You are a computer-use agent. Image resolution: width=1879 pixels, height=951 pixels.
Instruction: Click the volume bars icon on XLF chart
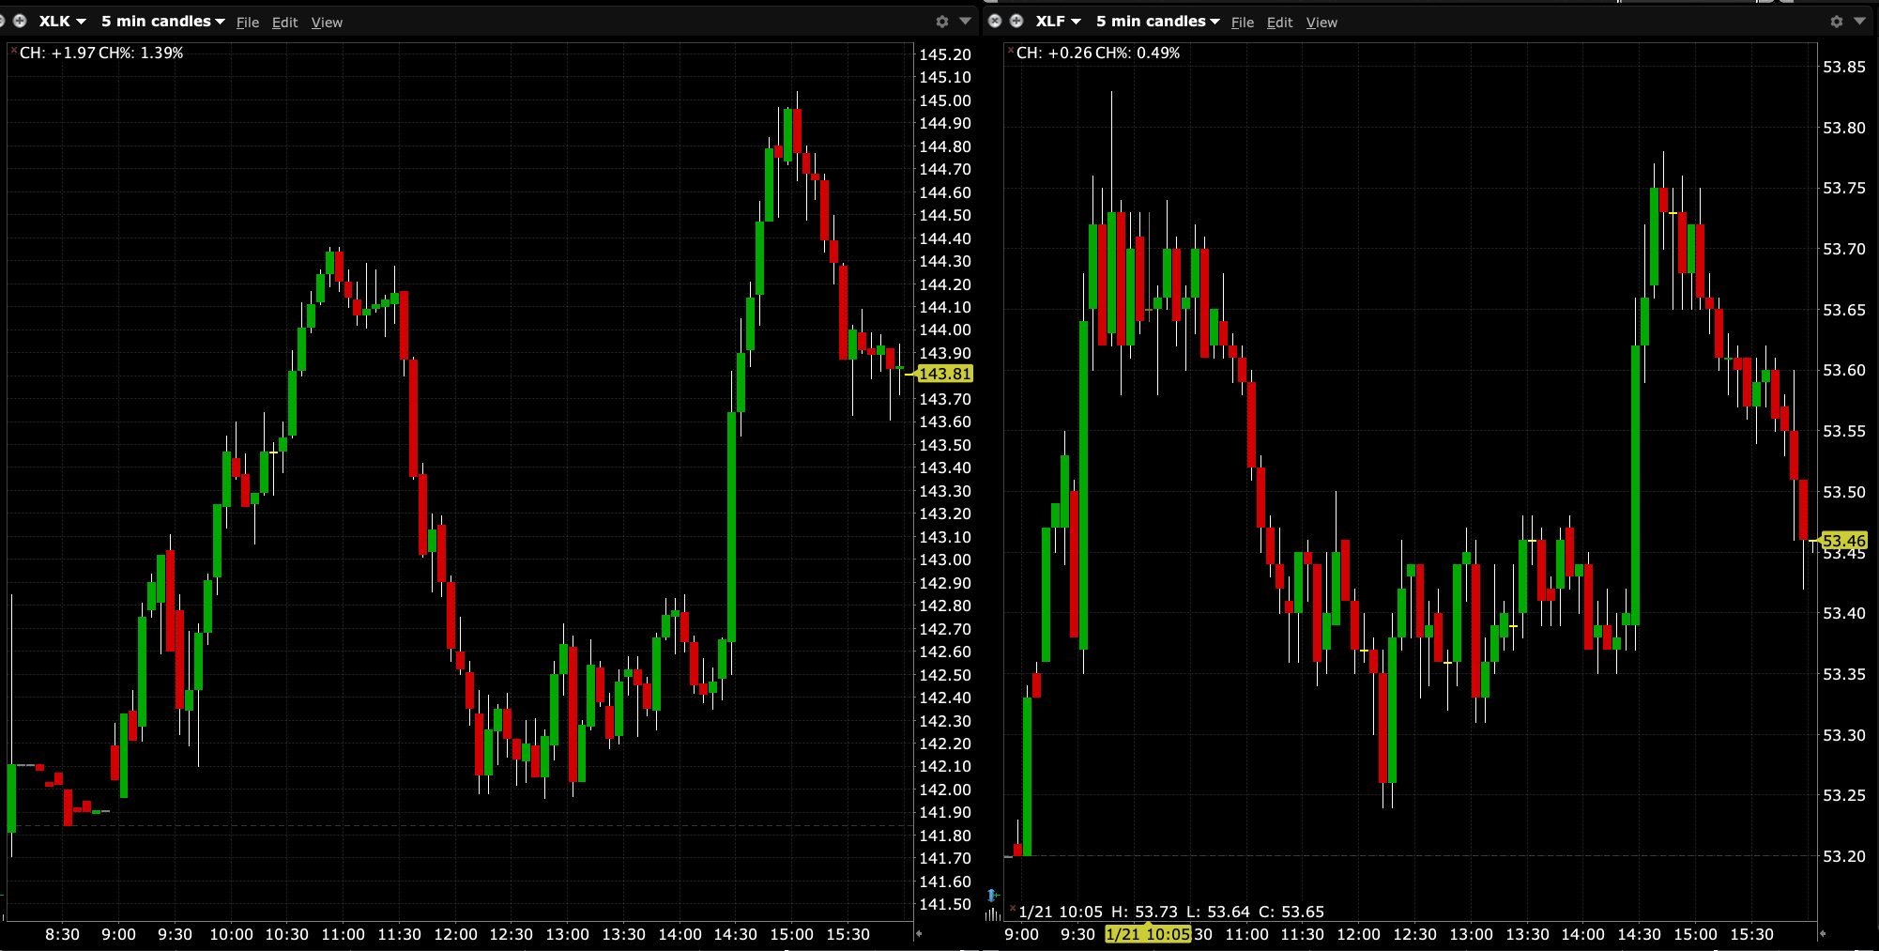click(x=993, y=914)
